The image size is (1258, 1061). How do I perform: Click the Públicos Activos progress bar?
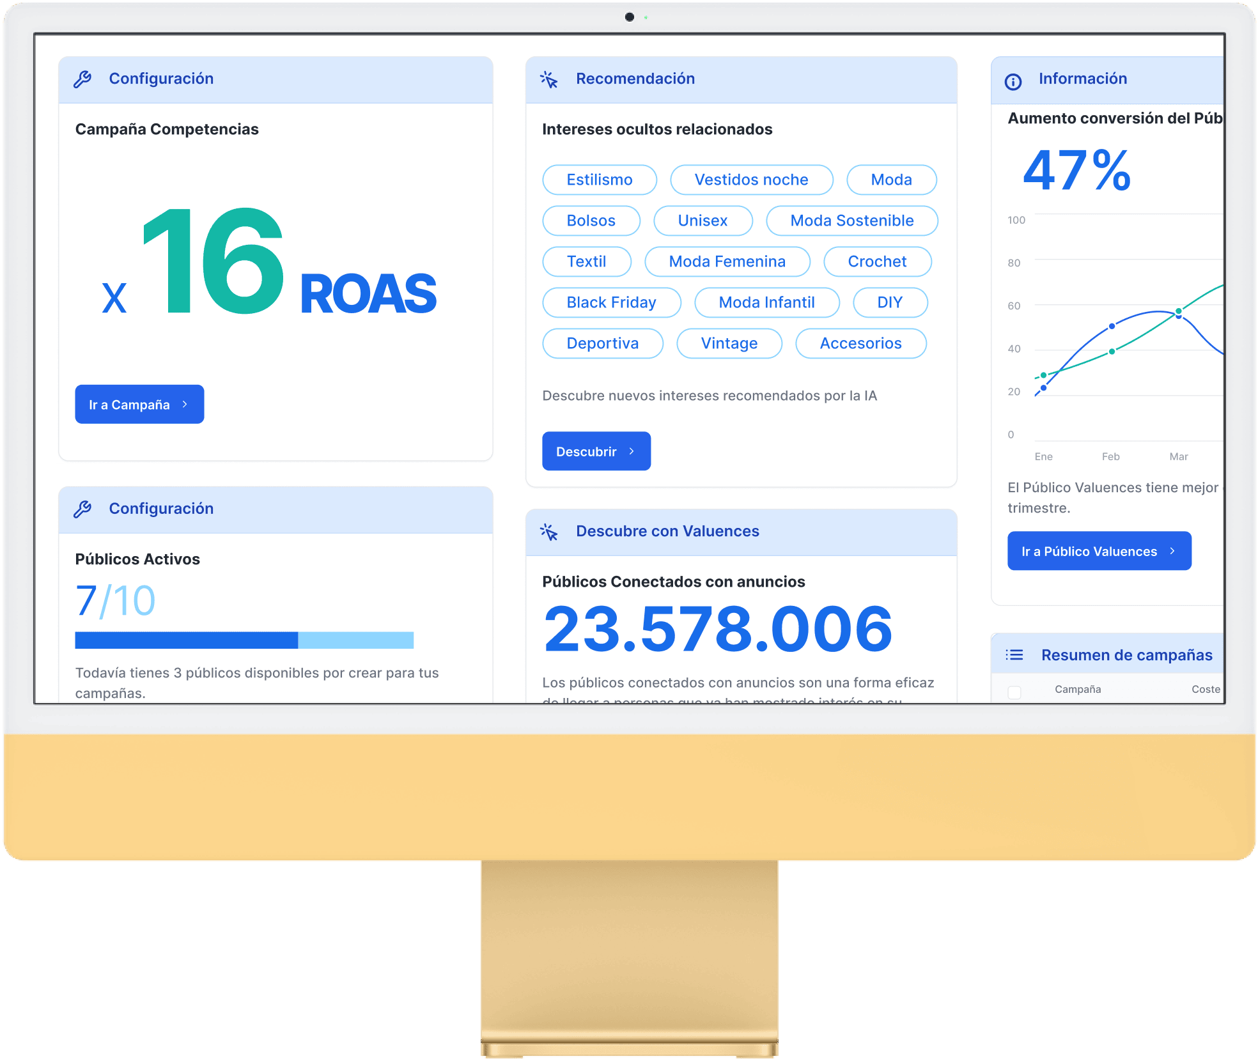click(x=244, y=640)
